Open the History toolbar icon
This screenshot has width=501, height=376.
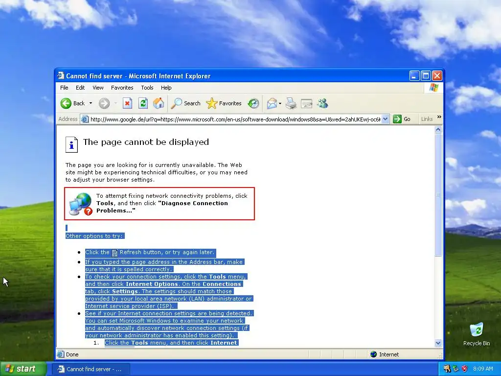coord(253,103)
